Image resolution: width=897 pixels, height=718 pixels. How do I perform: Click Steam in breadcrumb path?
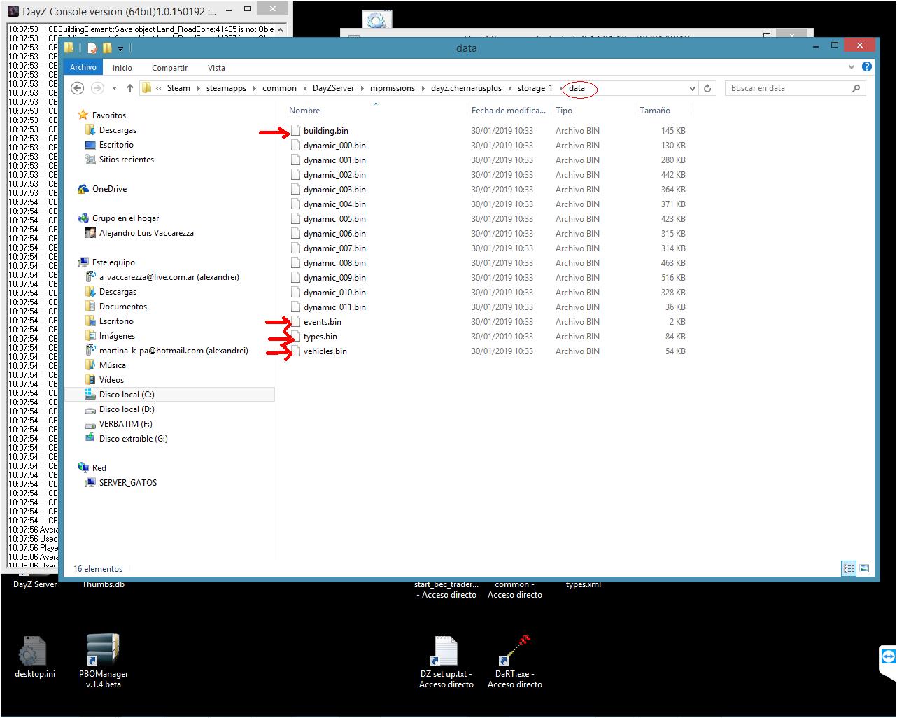click(x=178, y=88)
